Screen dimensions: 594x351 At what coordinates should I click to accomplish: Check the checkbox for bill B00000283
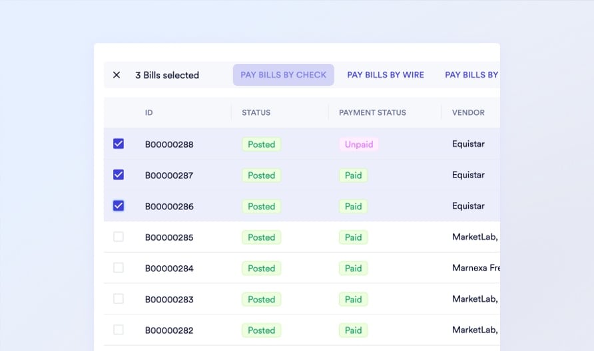point(119,298)
